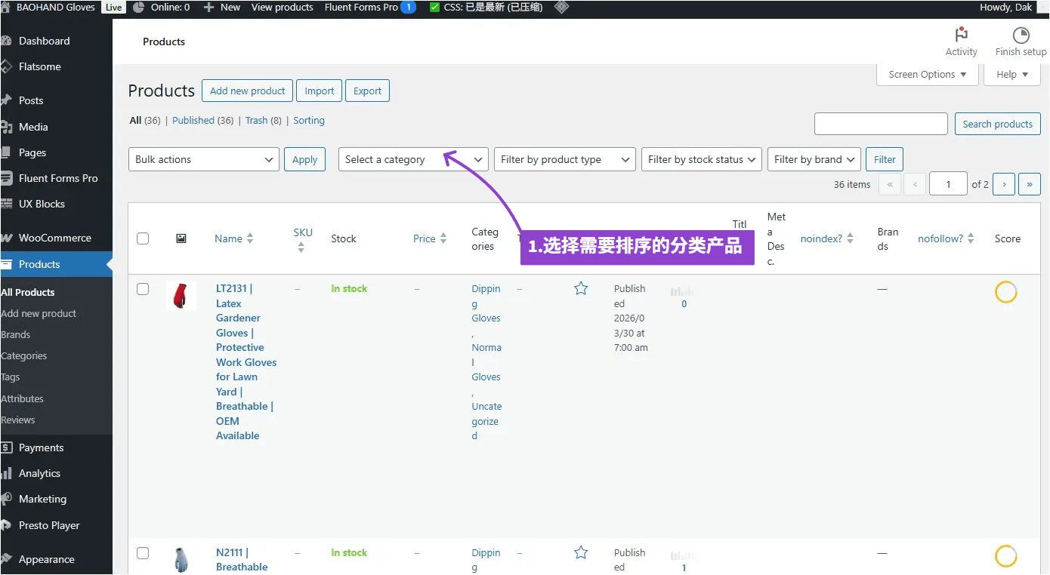Click the image column header icon

click(181, 238)
